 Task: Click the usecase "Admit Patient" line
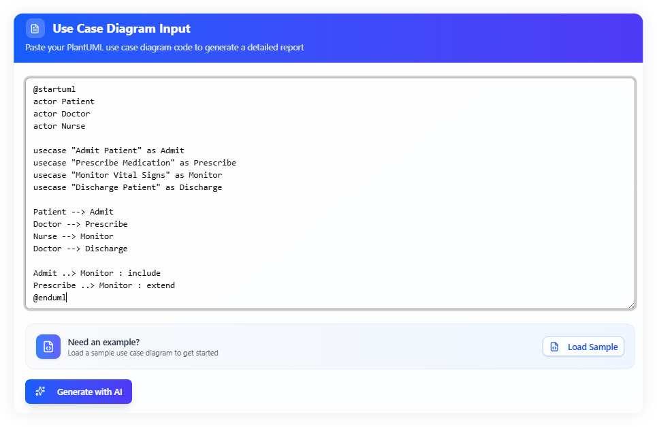[109, 151]
